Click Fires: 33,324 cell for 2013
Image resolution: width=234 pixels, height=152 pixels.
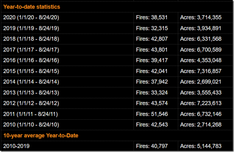(152, 93)
